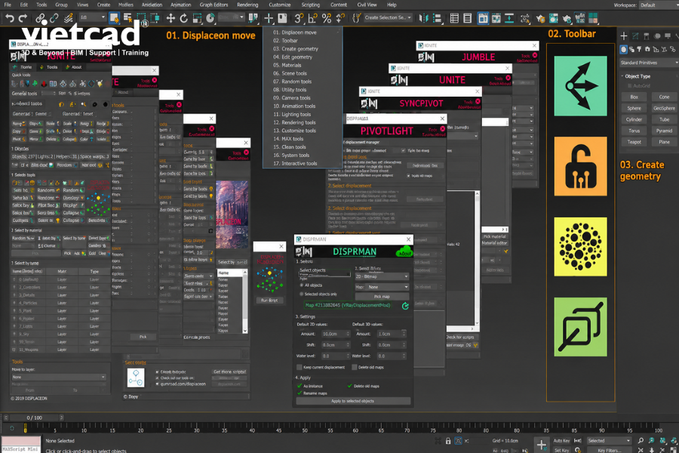Viewport: 679px width, 453px height.
Task: Open the 2D - Bitmap dropdown
Action: (x=382, y=276)
